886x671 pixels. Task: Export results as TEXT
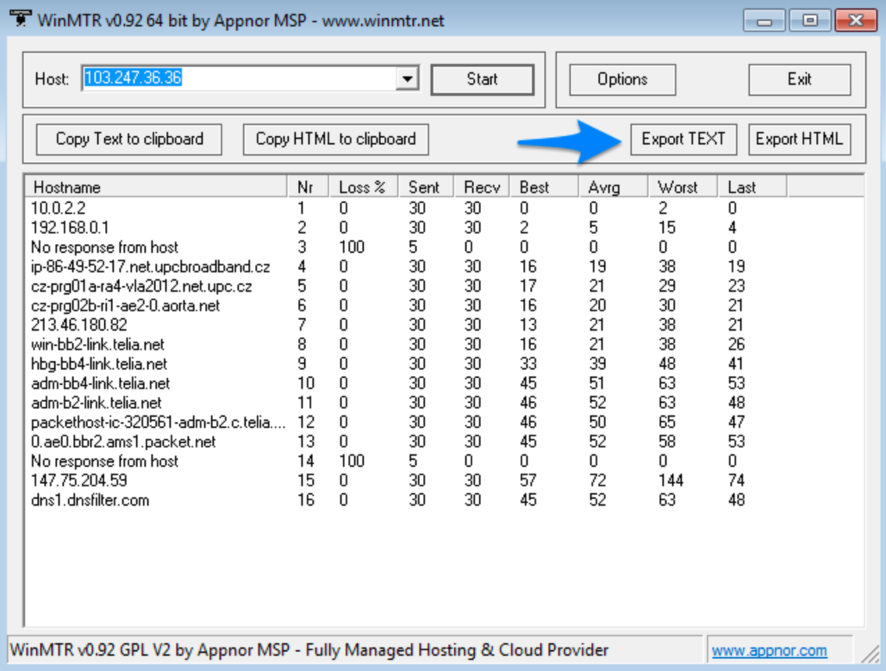point(684,139)
